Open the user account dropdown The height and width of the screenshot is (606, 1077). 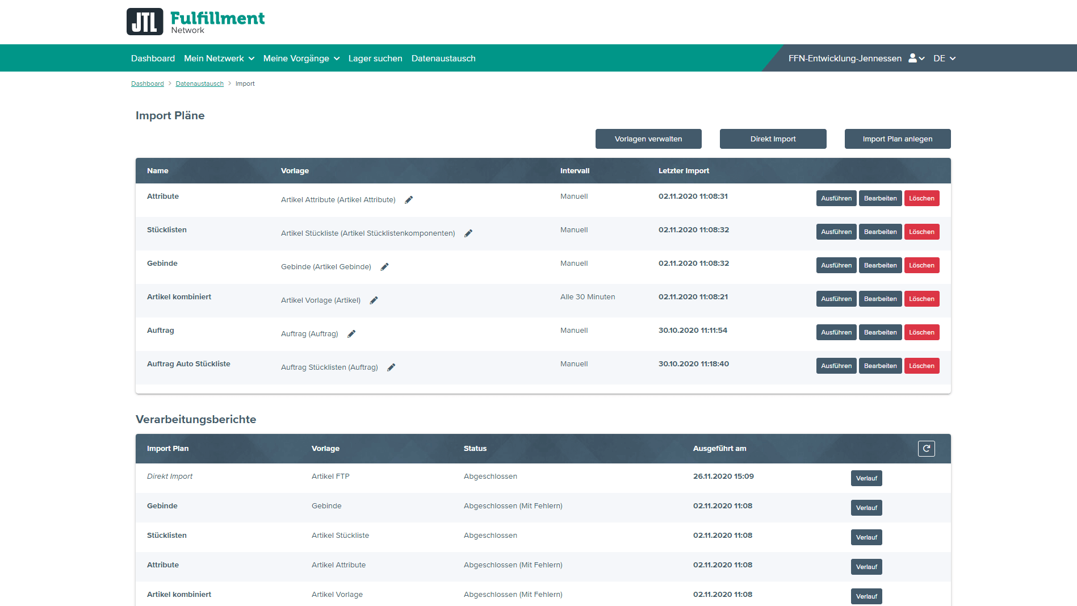[916, 58]
